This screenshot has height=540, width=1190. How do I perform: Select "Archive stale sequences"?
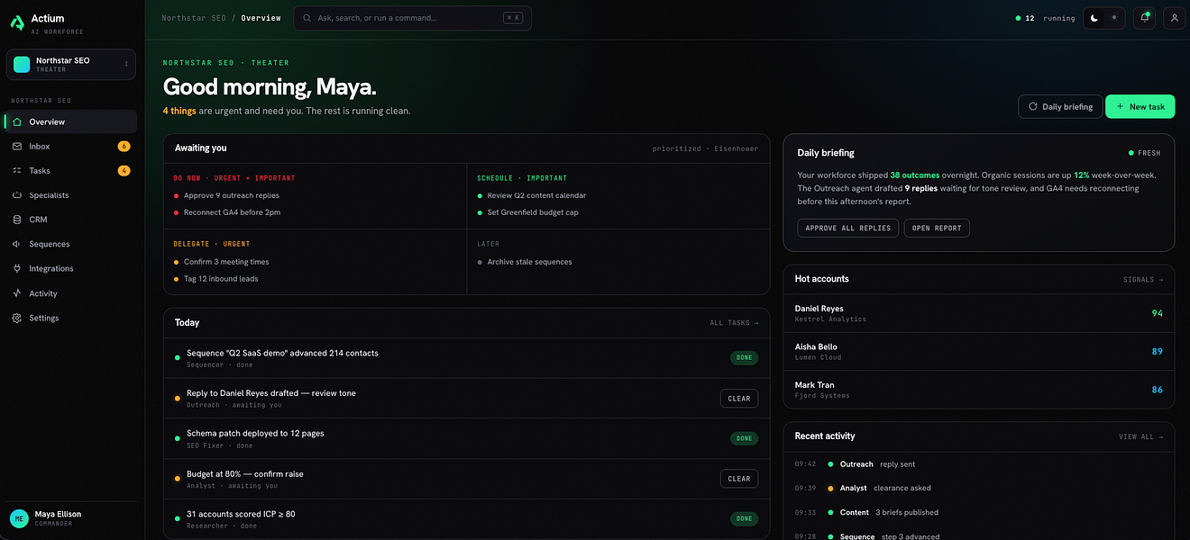(530, 262)
